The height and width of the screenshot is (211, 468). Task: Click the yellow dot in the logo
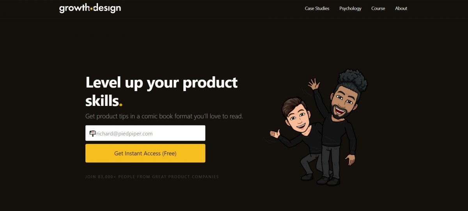click(x=91, y=8)
